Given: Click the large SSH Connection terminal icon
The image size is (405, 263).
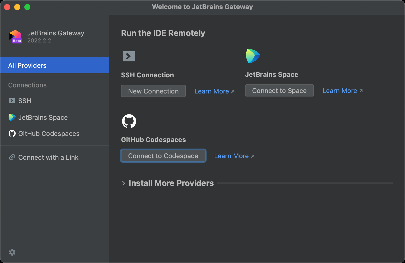Looking at the screenshot, I should click(129, 56).
